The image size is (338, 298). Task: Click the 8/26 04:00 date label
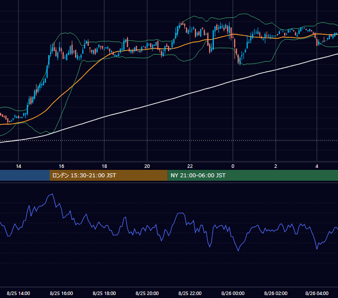pos(317,293)
